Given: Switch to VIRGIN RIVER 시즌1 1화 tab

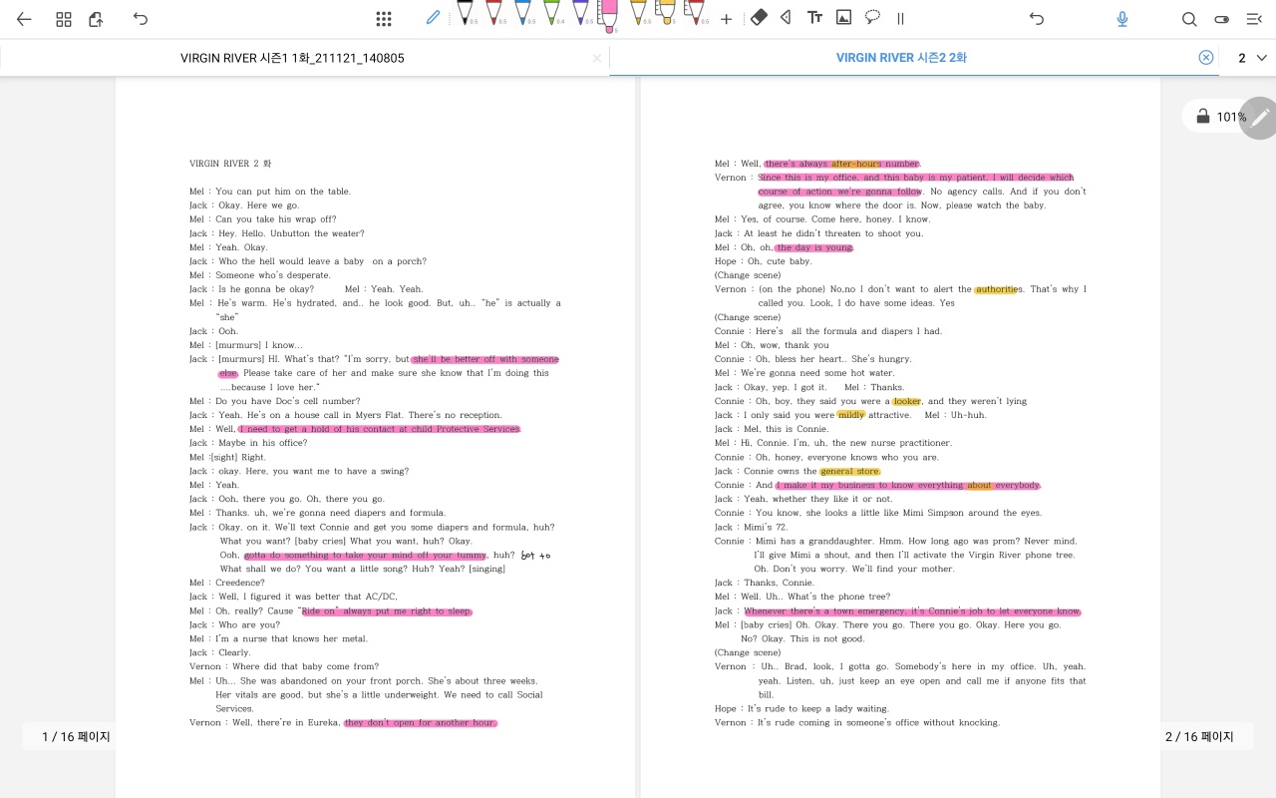Looking at the screenshot, I should 292,58.
